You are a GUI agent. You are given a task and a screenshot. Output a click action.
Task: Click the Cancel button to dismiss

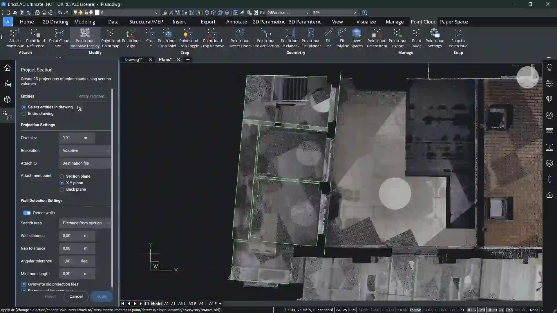pos(76,296)
